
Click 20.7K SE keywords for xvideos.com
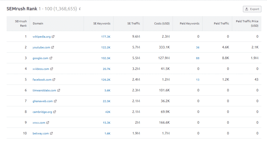pyautogui.click(x=107, y=69)
